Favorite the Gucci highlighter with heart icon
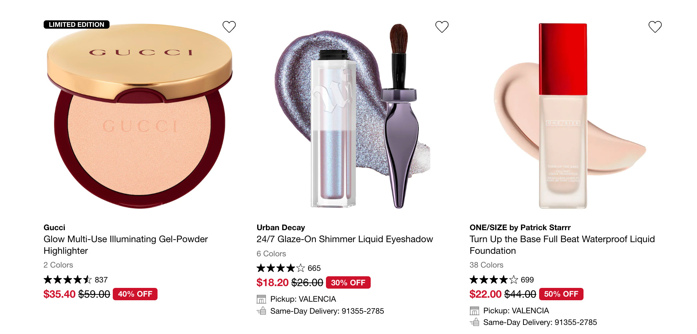The height and width of the screenshot is (334, 697). [229, 27]
